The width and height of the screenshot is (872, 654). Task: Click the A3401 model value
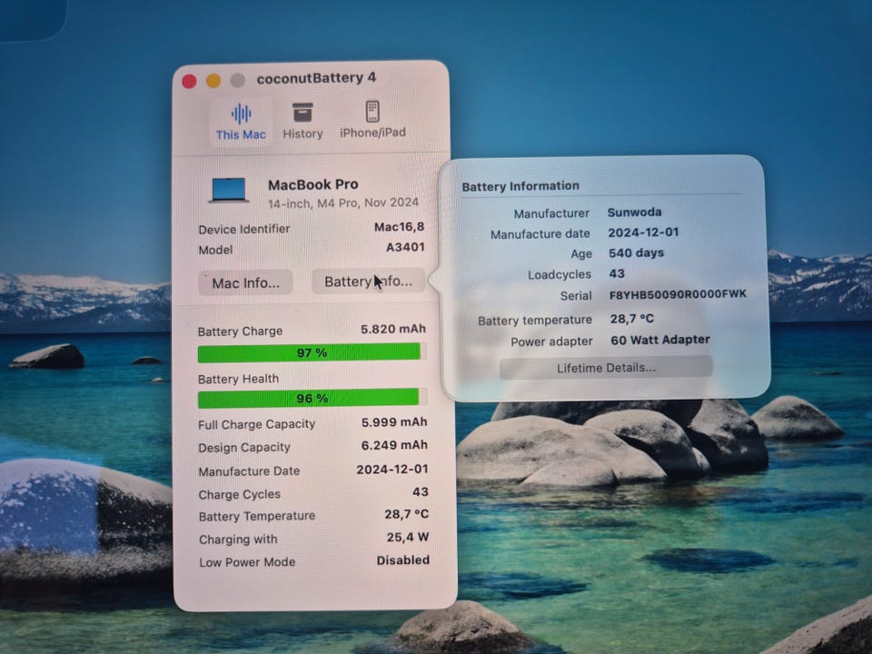[x=405, y=247]
